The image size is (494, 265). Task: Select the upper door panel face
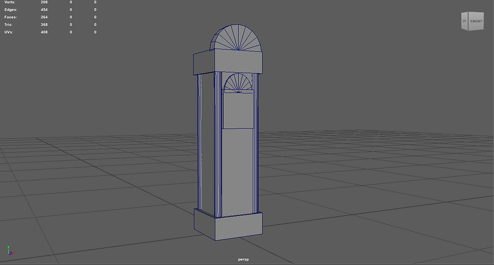pyautogui.click(x=238, y=110)
